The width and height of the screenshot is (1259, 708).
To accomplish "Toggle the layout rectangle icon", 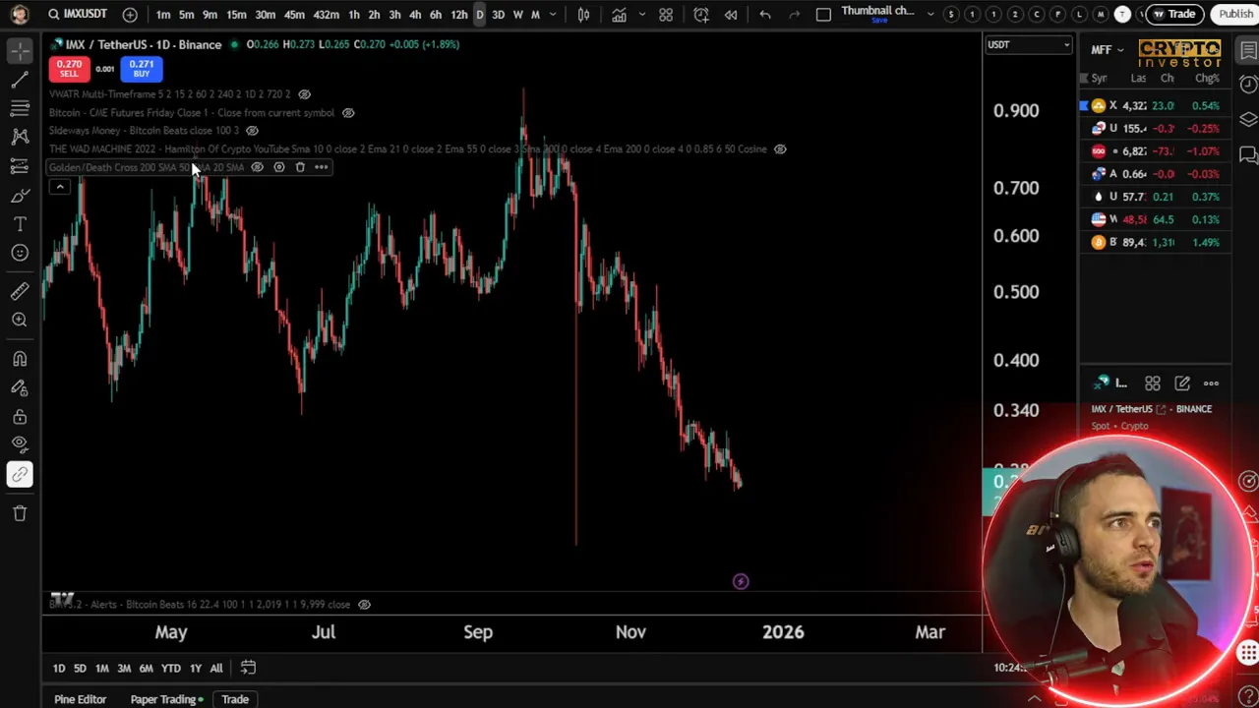I will pyautogui.click(x=823, y=15).
